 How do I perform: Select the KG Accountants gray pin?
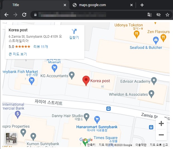72,75
